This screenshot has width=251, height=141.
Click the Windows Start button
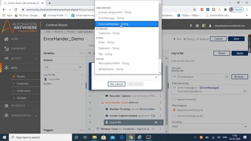[4, 137]
